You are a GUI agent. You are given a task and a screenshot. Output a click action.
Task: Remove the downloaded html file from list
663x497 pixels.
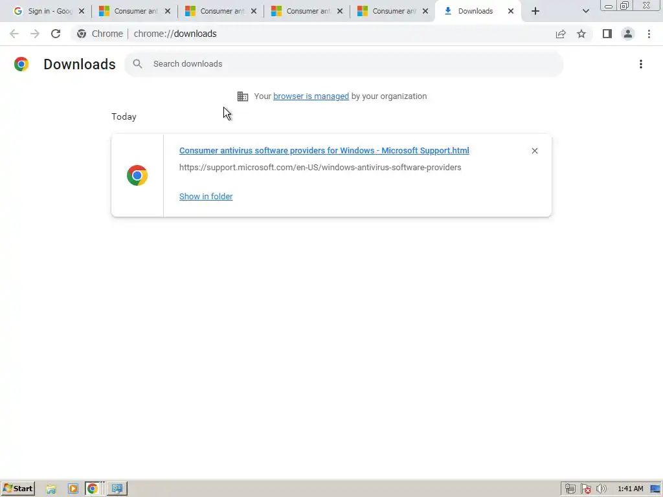tap(534, 151)
